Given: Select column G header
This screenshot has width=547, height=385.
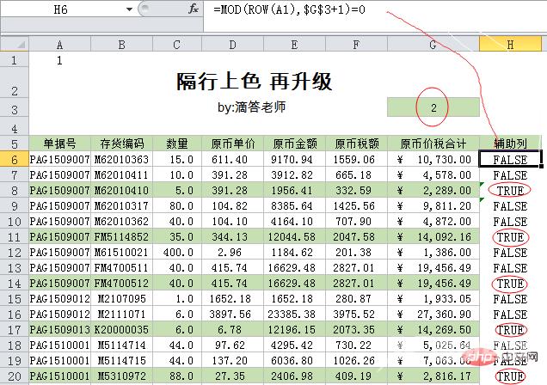Looking at the screenshot, I should 433,44.
